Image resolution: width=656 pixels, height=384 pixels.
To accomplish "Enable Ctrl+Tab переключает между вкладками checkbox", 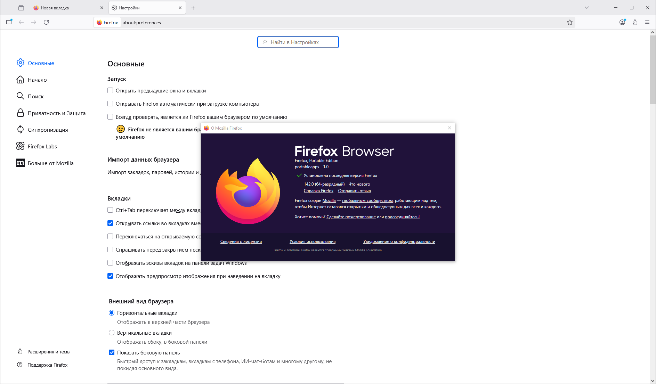I will (110, 210).
